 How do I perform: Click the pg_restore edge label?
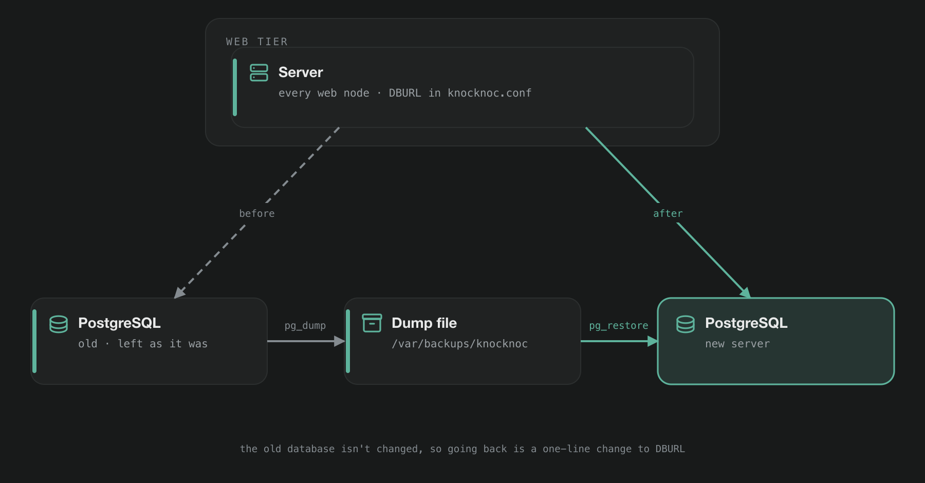[619, 326]
